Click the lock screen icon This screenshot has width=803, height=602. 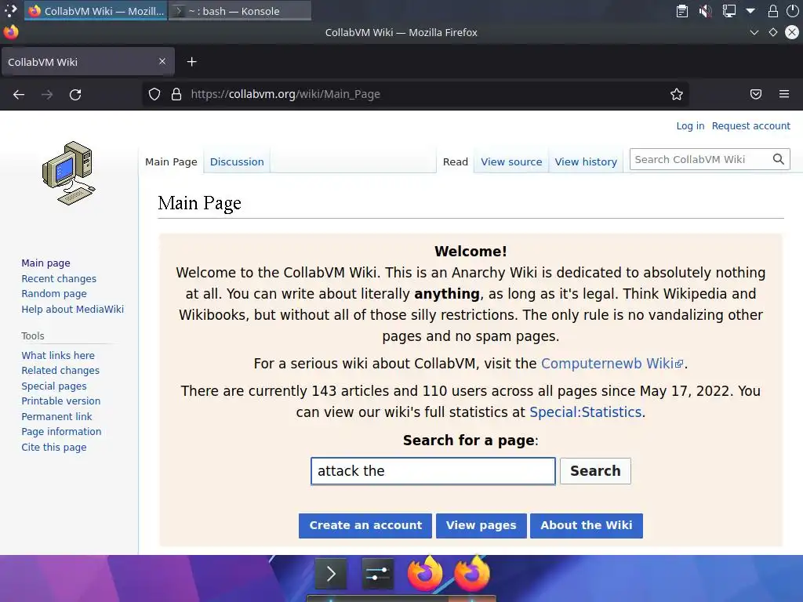tap(772, 11)
